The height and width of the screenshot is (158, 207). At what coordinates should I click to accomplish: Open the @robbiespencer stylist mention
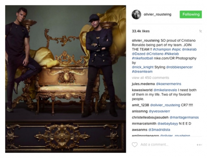coord(179,67)
